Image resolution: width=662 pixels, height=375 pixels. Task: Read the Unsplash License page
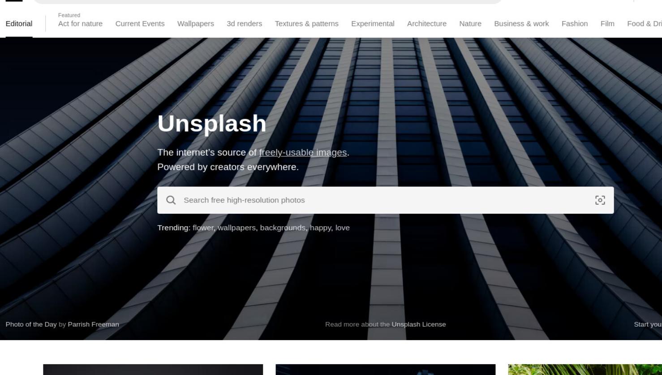point(419,324)
